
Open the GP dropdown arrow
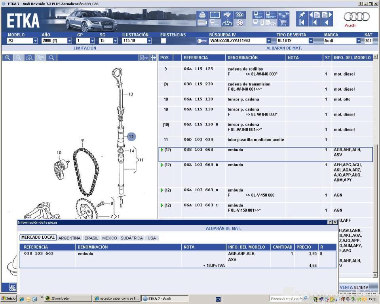click(92, 41)
